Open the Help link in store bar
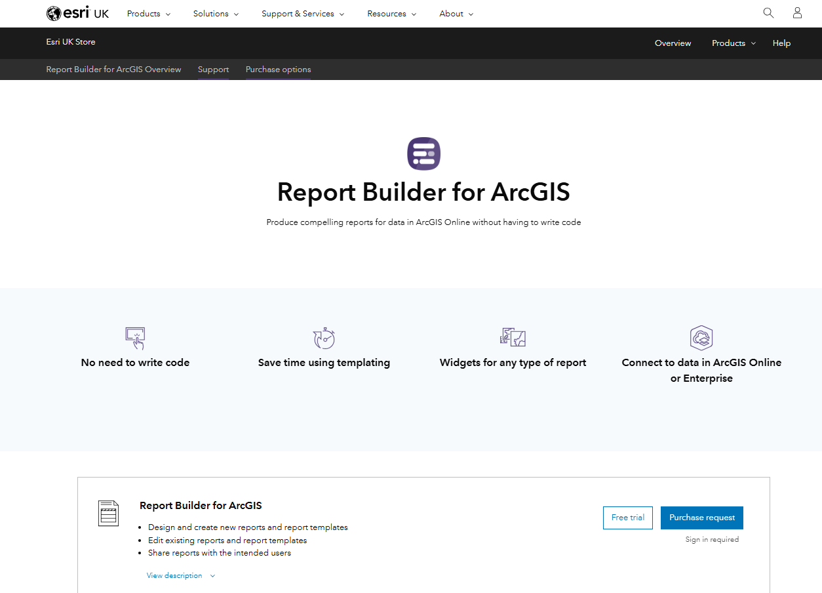Viewport: 822px width, 593px height. [x=781, y=43]
